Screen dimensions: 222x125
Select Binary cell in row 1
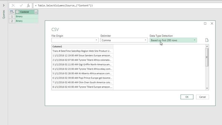(x=26, y=16)
